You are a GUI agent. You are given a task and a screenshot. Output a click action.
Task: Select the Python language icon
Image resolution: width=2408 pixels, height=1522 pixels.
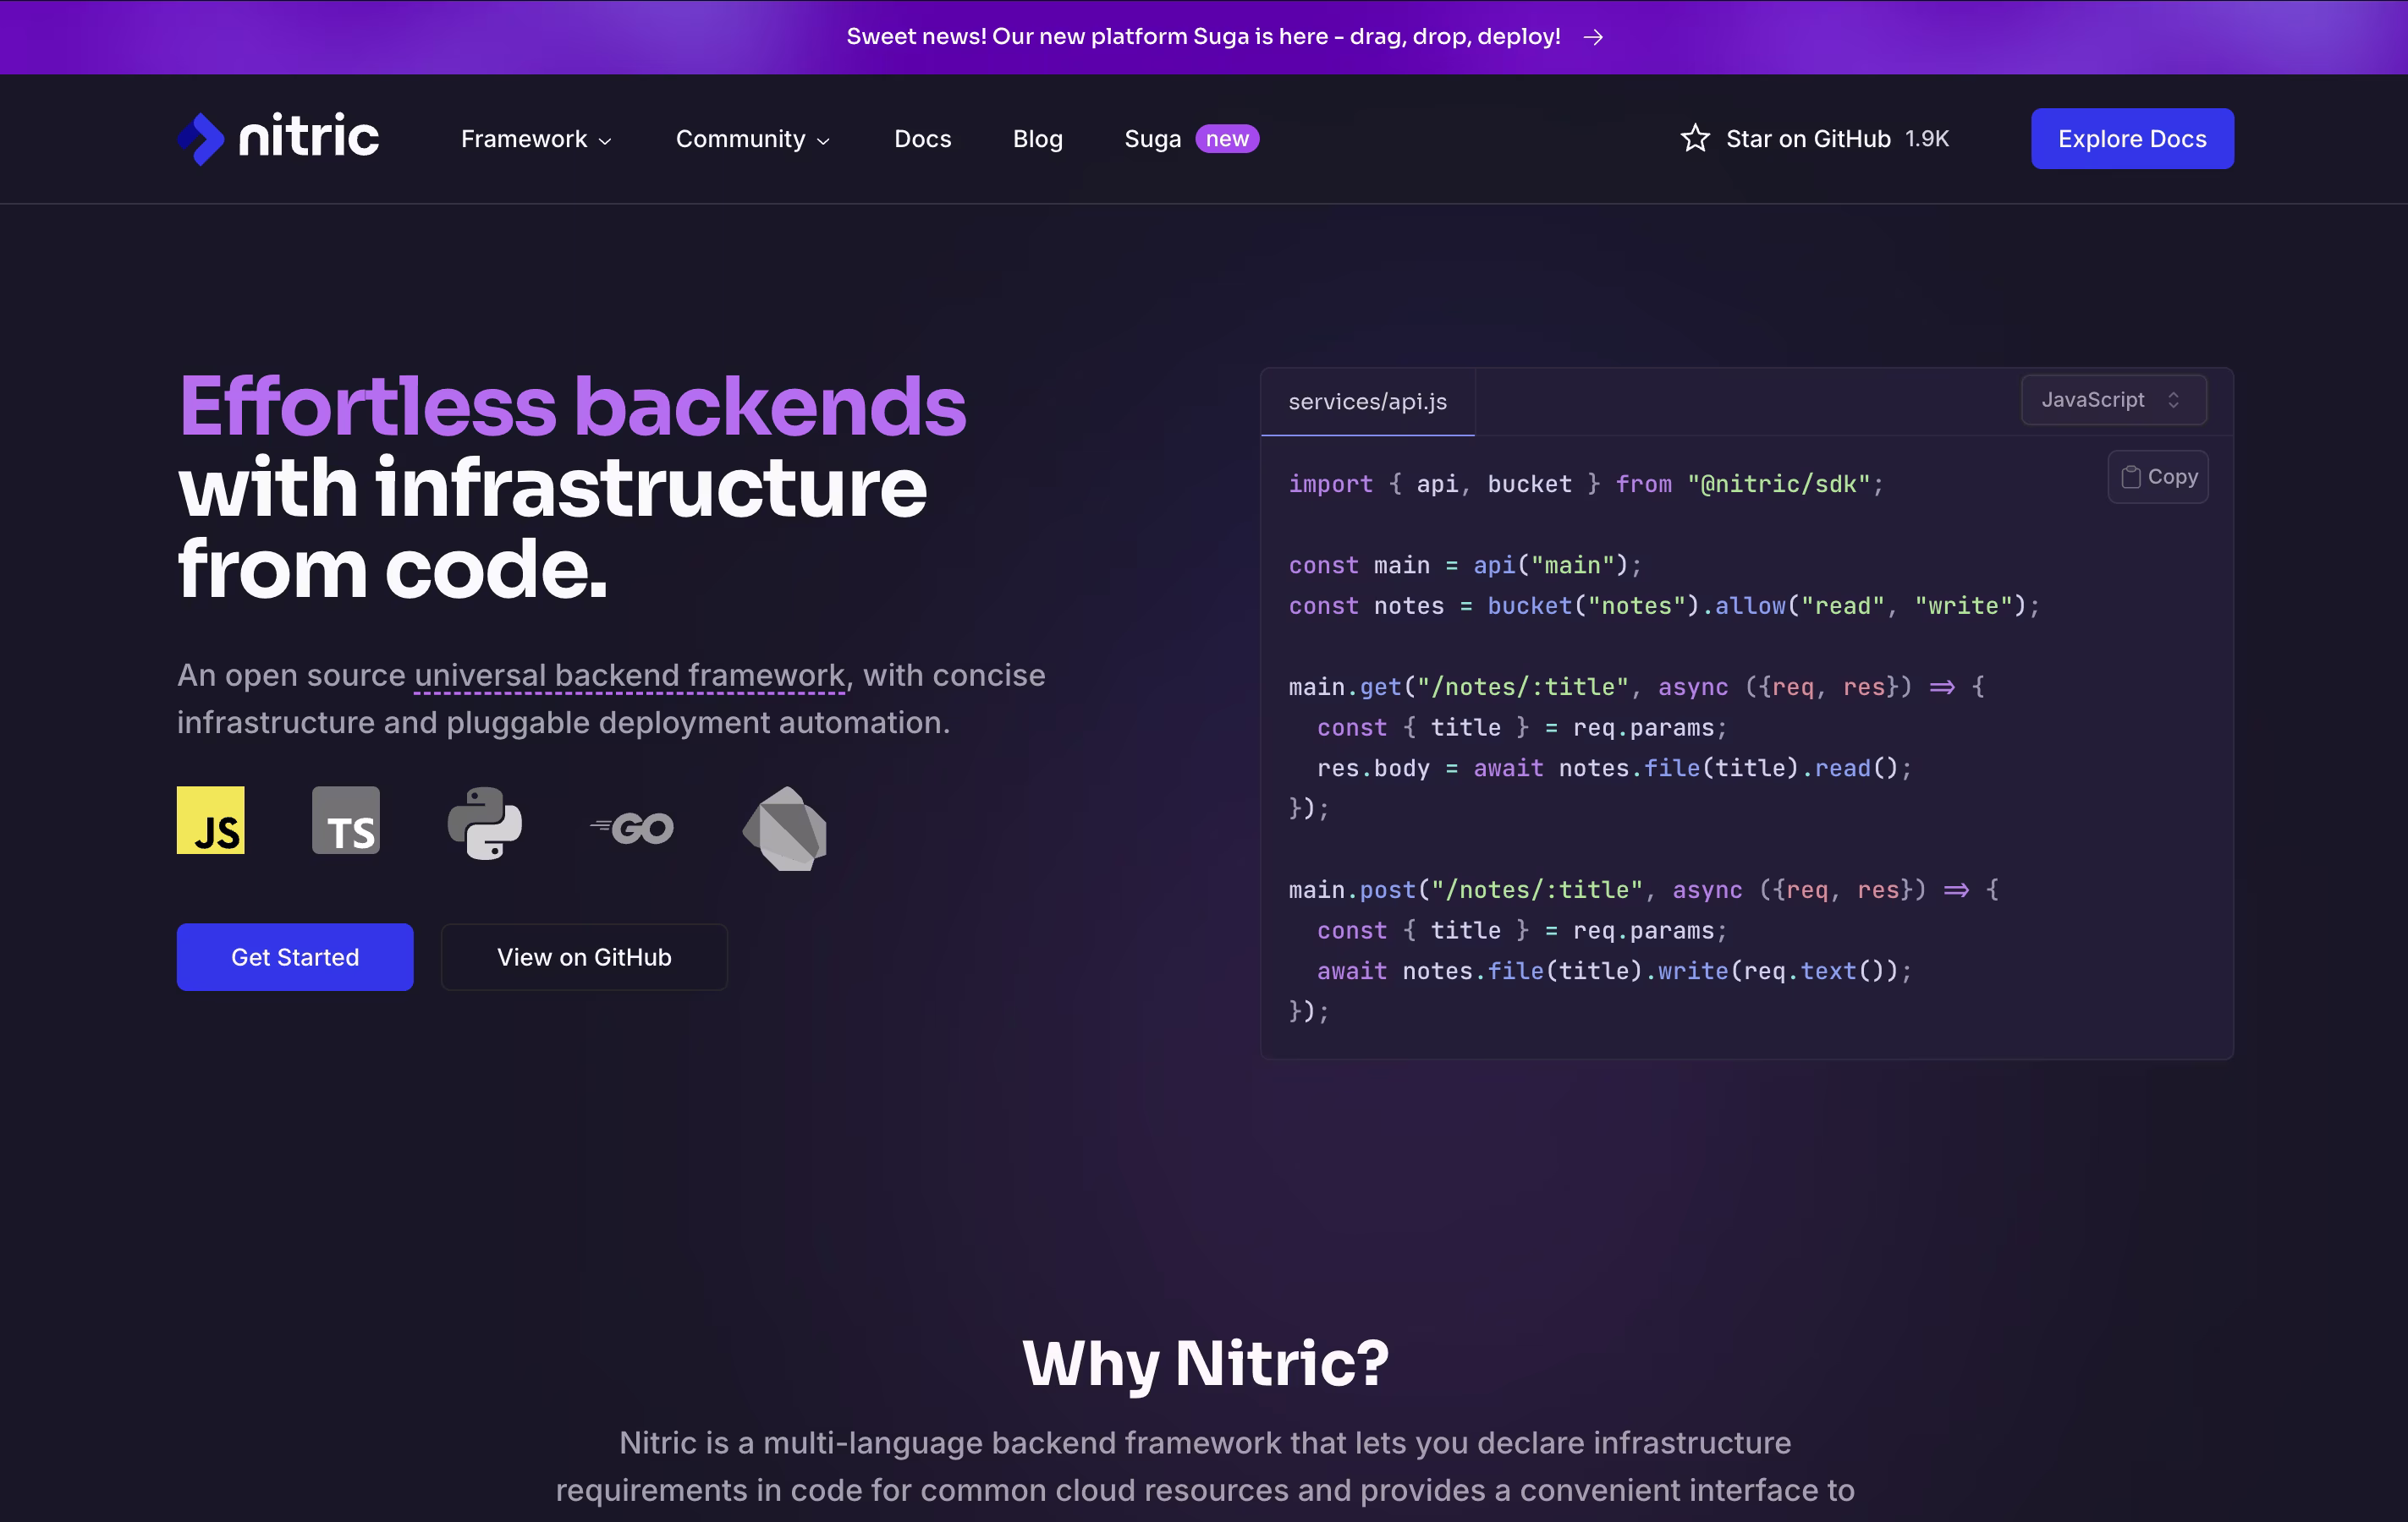(485, 824)
